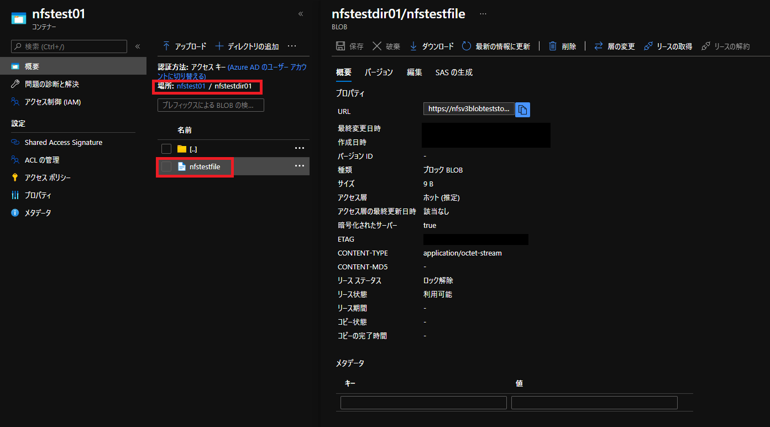The height and width of the screenshot is (427, 770).
Task: Click the 破棄 discard button
Action: pos(386,46)
